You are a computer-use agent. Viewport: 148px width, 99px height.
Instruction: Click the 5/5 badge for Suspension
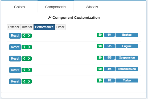tap(109, 57)
